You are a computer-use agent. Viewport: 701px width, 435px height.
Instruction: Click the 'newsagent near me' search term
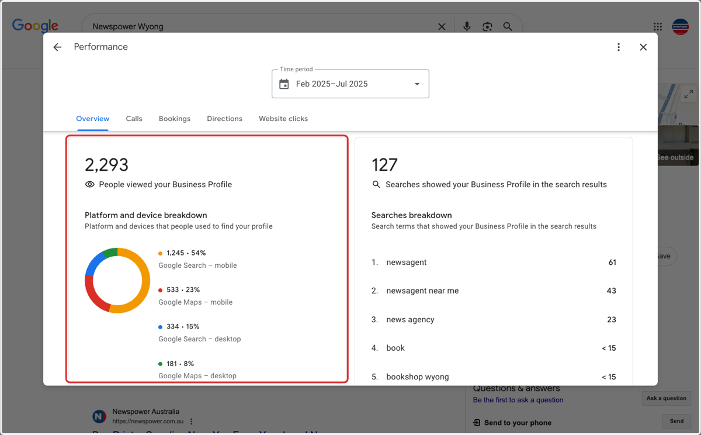pyautogui.click(x=422, y=291)
